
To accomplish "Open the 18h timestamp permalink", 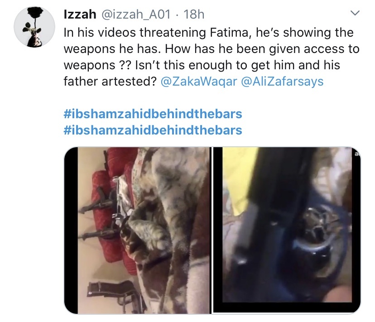I will tap(194, 14).
